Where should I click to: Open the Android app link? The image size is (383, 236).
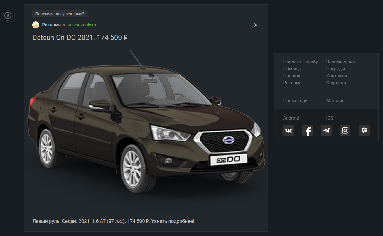291,118
